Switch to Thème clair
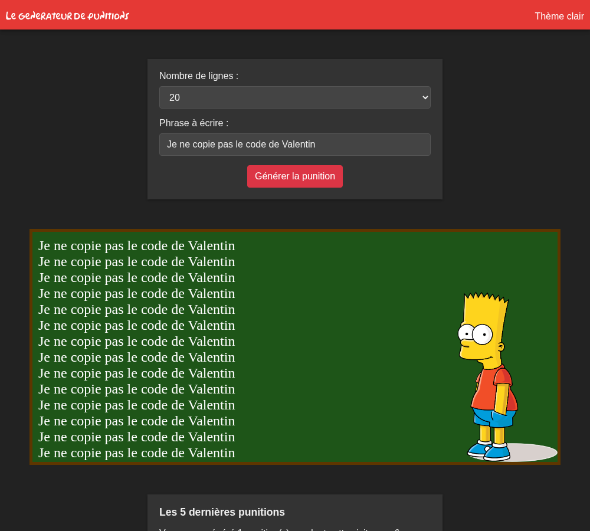This screenshot has height=531, width=590. point(559,16)
